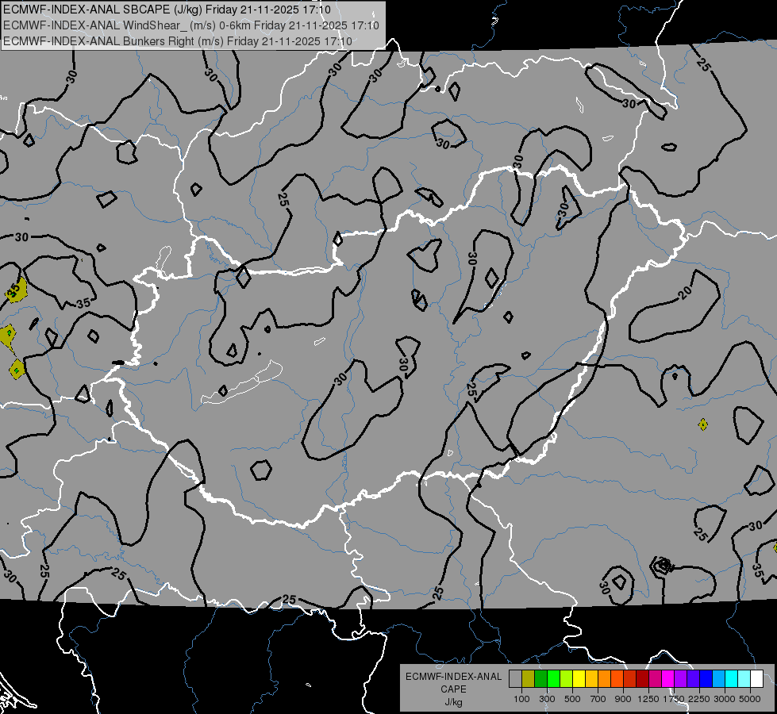Select the white swatch in CAPE legend

[x=756, y=679]
